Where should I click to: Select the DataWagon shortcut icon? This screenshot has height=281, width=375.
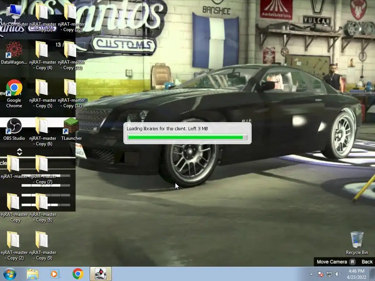click(x=14, y=53)
